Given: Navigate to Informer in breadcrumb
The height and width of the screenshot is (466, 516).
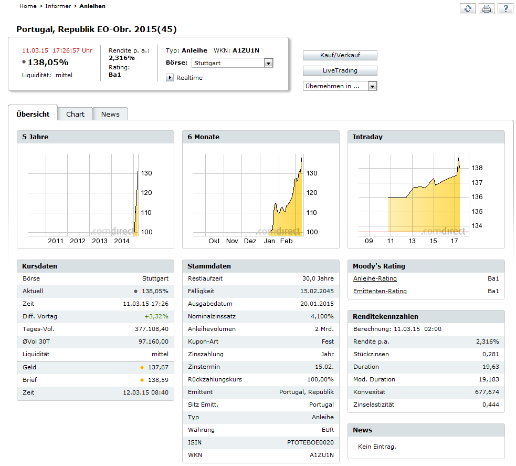Looking at the screenshot, I should pyautogui.click(x=58, y=6).
